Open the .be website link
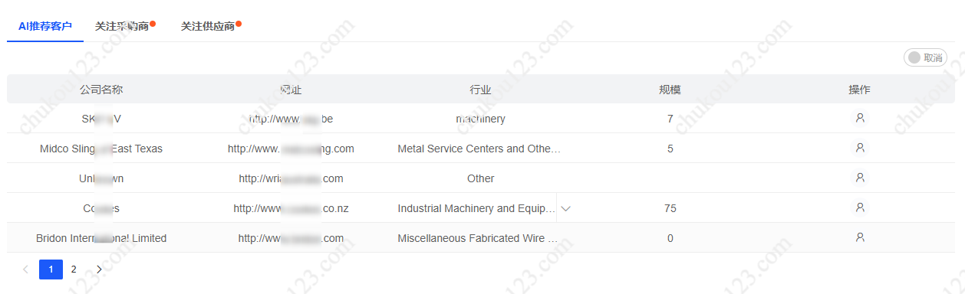The height and width of the screenshot is (294, 965). pyautogui.click(x=291, y=119)
